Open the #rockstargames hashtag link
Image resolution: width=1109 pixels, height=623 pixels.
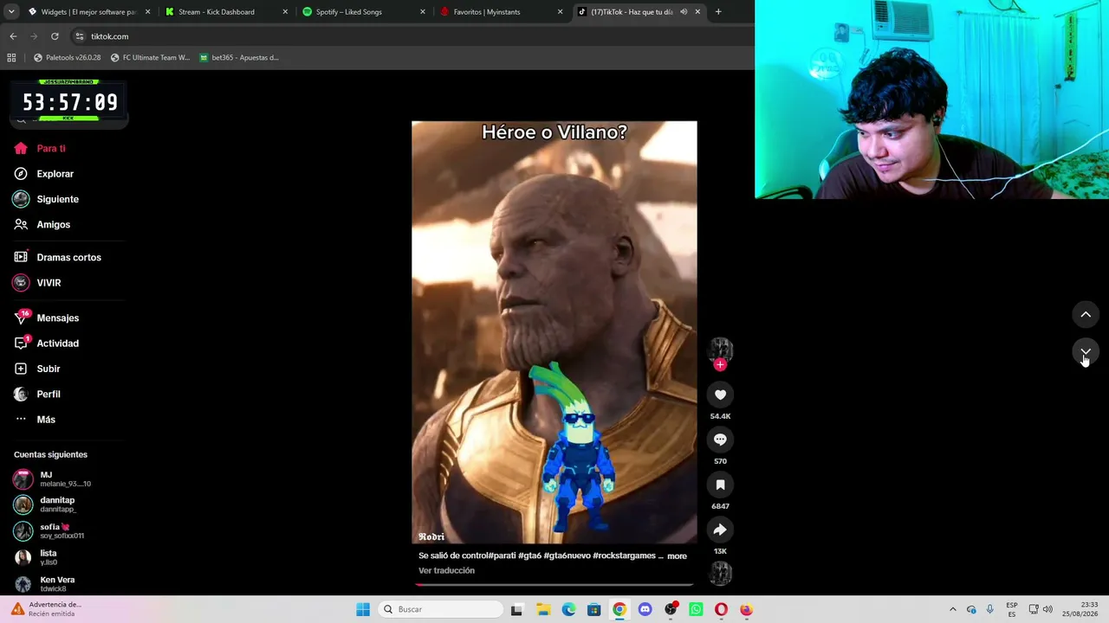click(624, 556)
